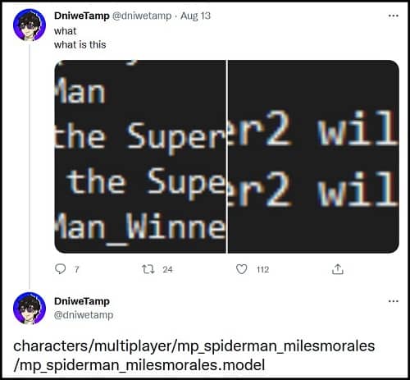410x380 pixels.
Task: Click the mp_spiderman_milesmorales.model tweet text
Action: pyautogui.click(x=194, y=355)
